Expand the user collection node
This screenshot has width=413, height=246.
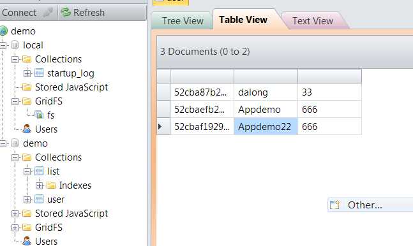click(x=27, y=199)
